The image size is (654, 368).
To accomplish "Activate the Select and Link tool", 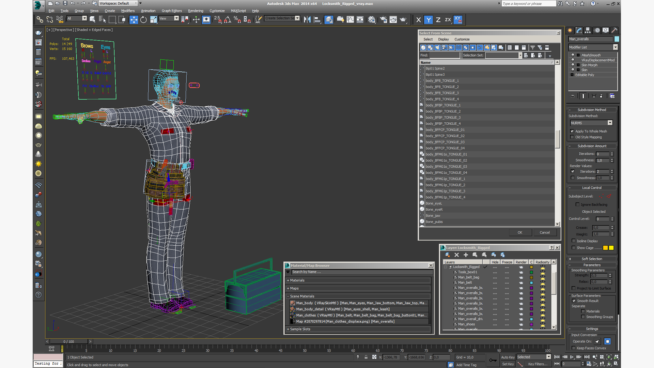I will [x=40, y=20].
